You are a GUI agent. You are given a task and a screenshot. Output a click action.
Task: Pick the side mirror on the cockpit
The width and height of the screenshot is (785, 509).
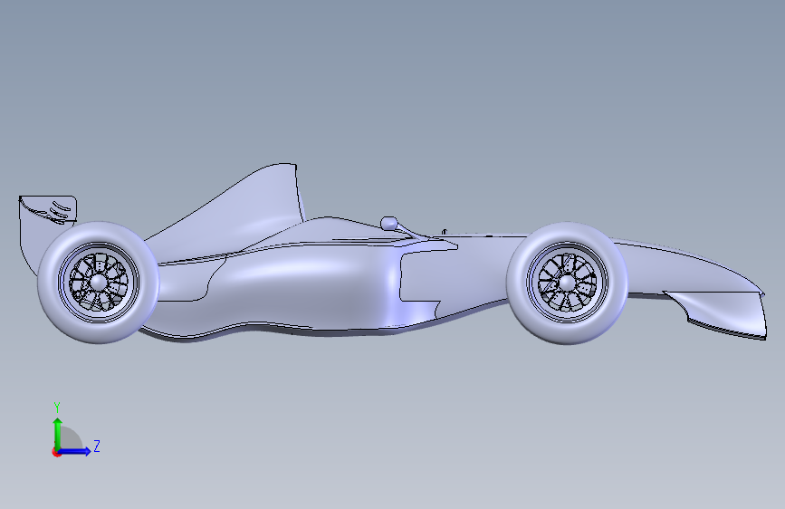(389, 224)
